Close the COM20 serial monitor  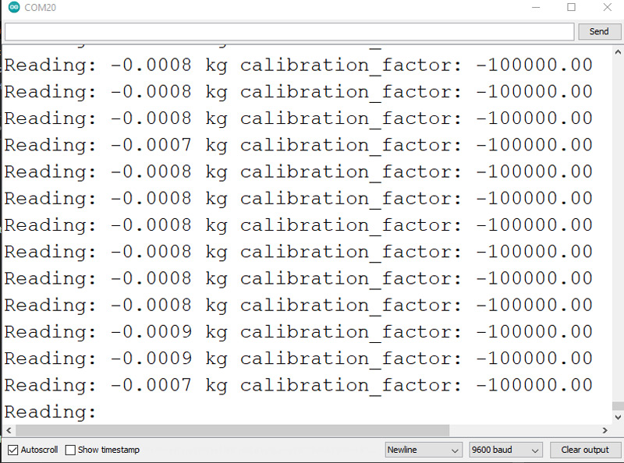(607, 8)
